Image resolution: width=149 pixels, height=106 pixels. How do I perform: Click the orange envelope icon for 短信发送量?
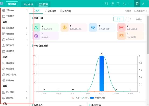point(121,36)
